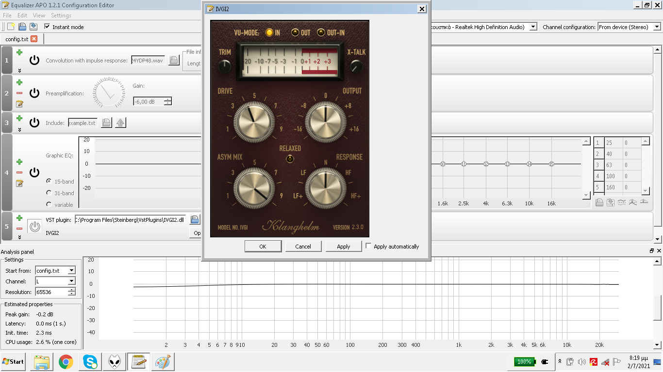Open the Edit menu
Viewport: 663px width, 372px height.
click(22, 15)
